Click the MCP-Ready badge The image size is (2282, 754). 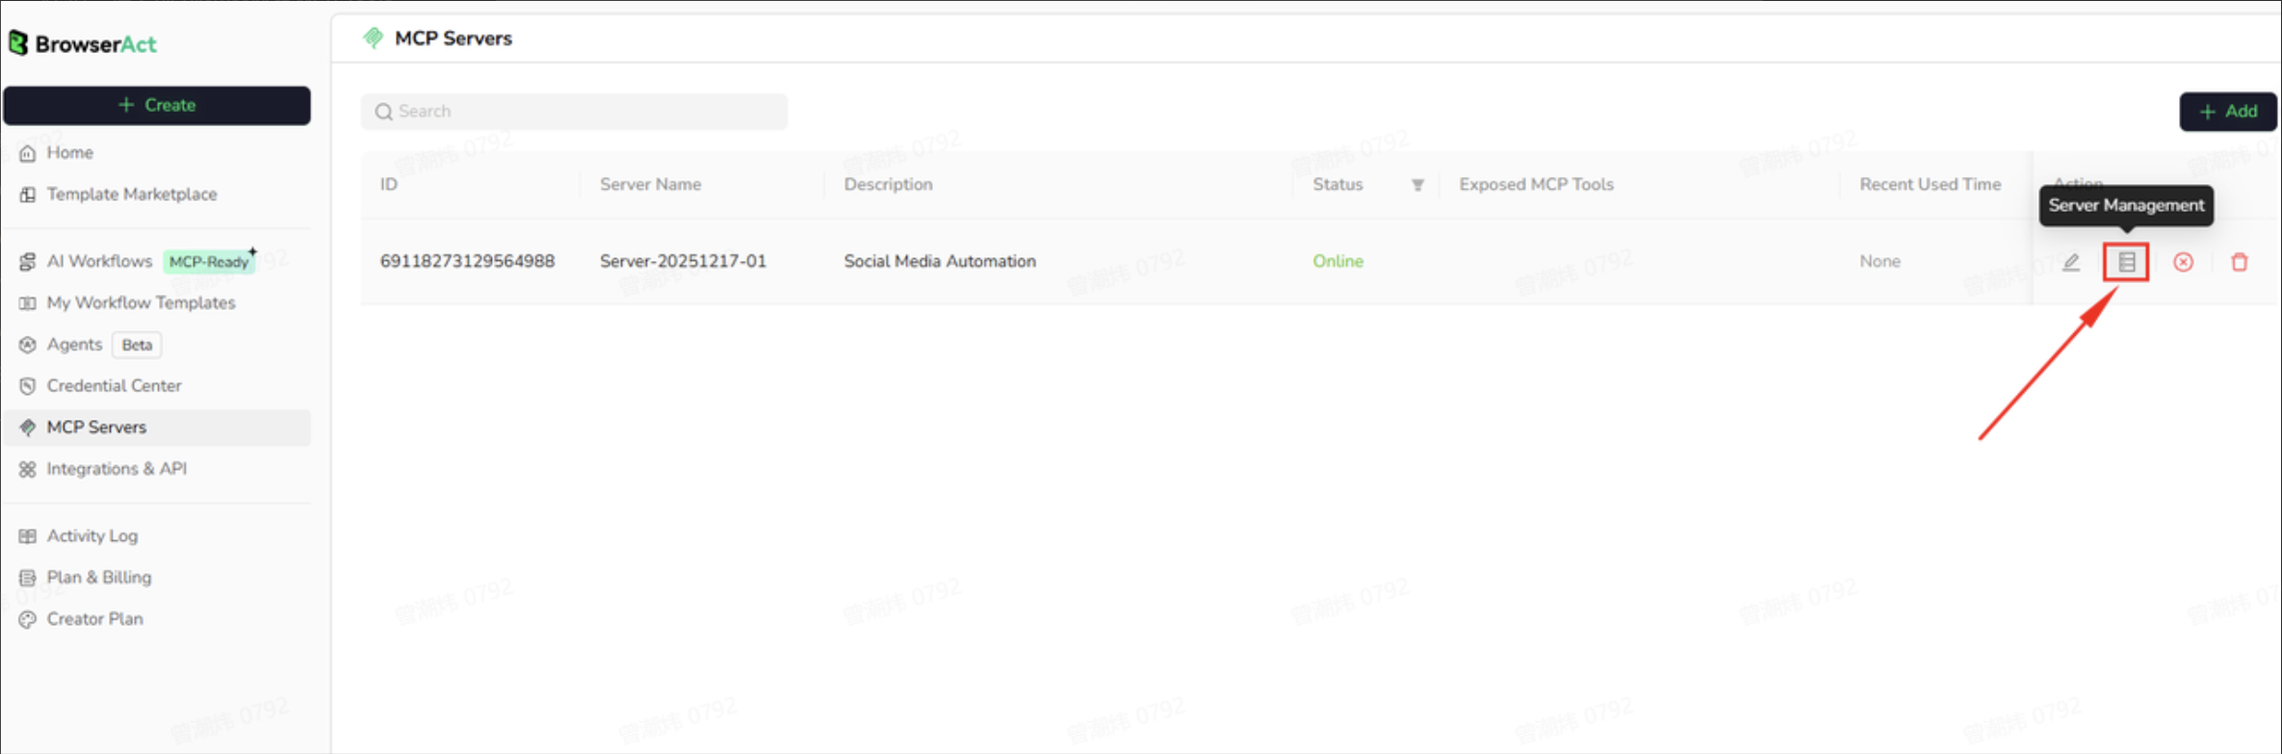point(209,261)
